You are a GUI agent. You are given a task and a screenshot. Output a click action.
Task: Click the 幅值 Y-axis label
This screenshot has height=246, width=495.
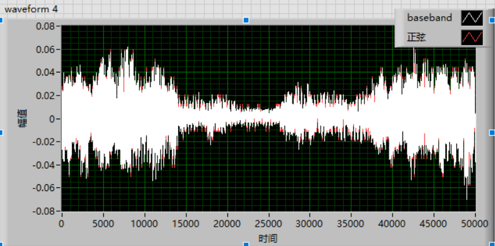point(22,118)
